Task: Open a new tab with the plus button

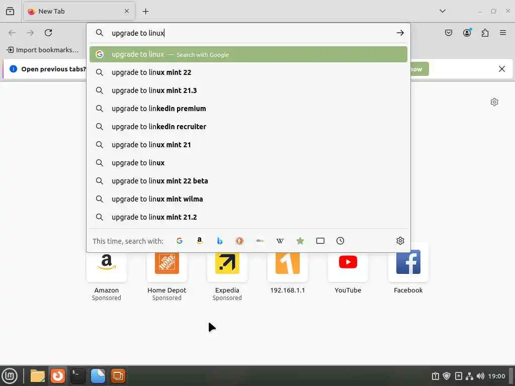Action: tap(145, 11)
